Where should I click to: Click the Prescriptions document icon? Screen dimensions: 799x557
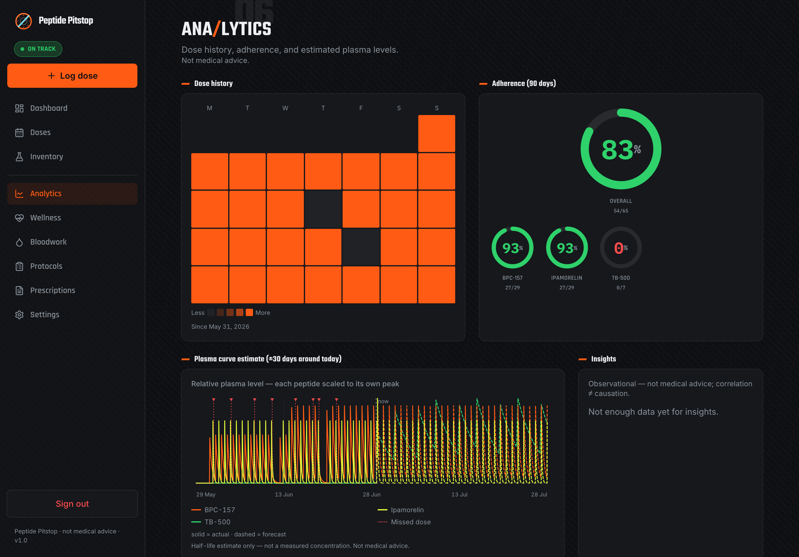19,290
